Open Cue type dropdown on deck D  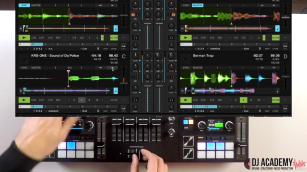pos(245,111)
